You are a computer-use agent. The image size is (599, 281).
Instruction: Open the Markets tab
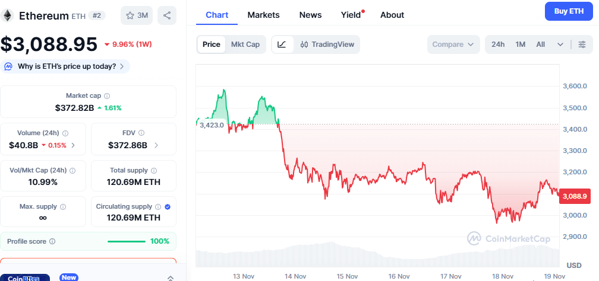263,15
